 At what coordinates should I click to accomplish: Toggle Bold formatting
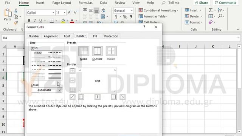(x=29, y=21)
